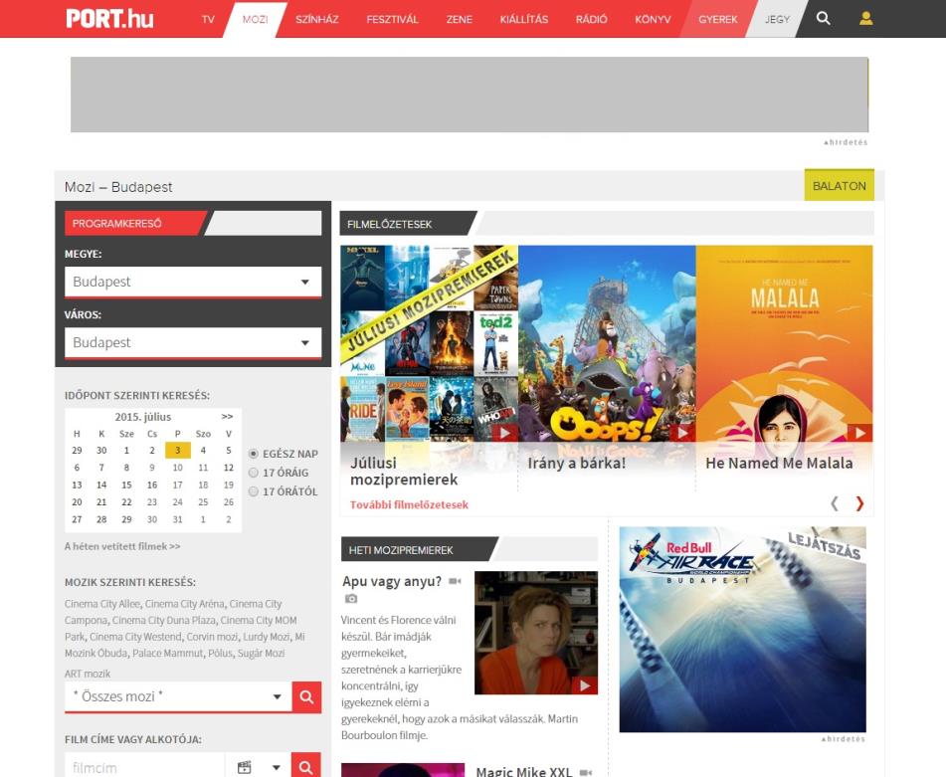Go to next month in calendar
Screen dimensions: 946x777
coord(227,416)
